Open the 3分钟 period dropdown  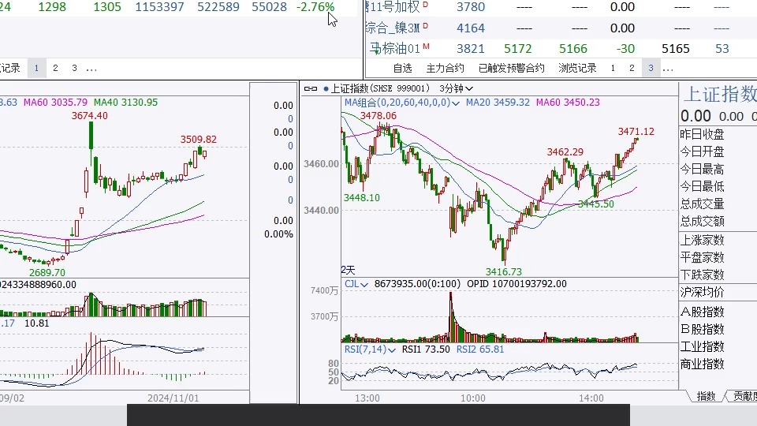(456, 89)
